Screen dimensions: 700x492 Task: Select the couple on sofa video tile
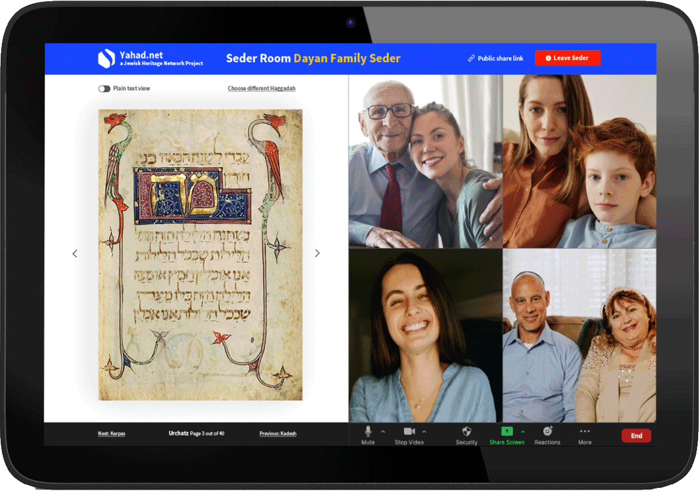580,335
